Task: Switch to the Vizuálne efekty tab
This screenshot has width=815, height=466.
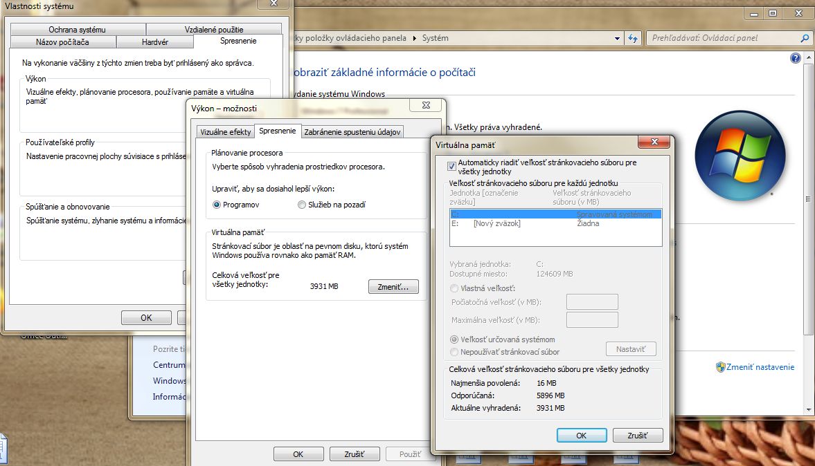Action: tap(226, 132)
